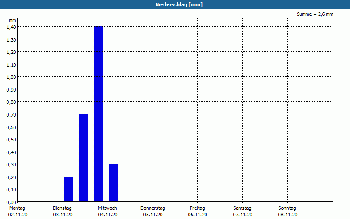Select the Summe = 2,6 mm label
Viewport: 350px width, 219px height.
pos(315,14)
